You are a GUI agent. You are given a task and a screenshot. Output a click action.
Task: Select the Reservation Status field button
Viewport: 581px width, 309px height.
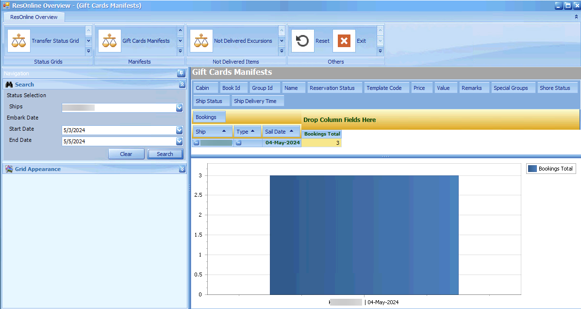pos(334,88)
